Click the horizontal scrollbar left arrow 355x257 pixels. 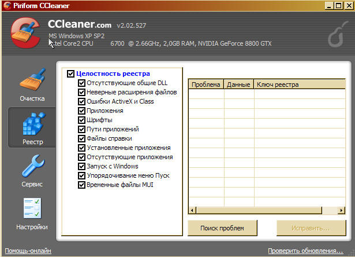(192, 211)
